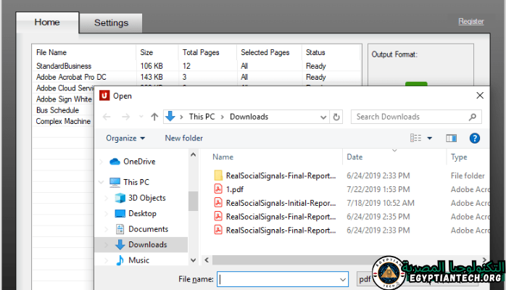Open the RealSocialSignals-Final-Report folder
Screen dimensions: 506x290
[x=280, y=175]
